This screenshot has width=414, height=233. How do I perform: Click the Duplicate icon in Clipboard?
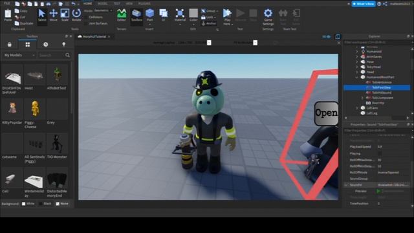17,23
